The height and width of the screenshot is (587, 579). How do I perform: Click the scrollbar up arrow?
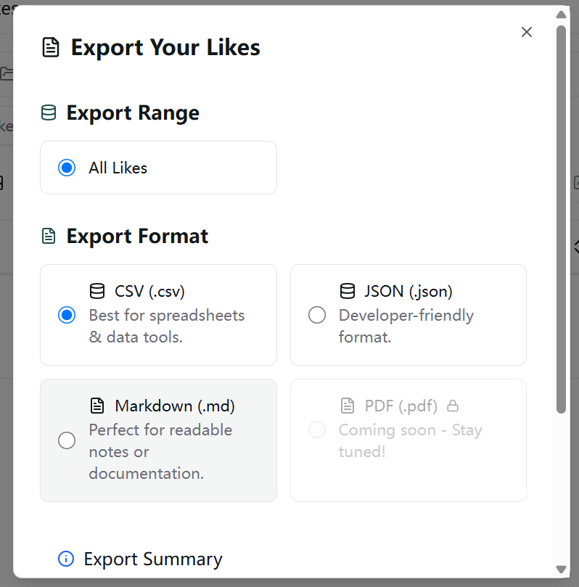pos(561,15)
